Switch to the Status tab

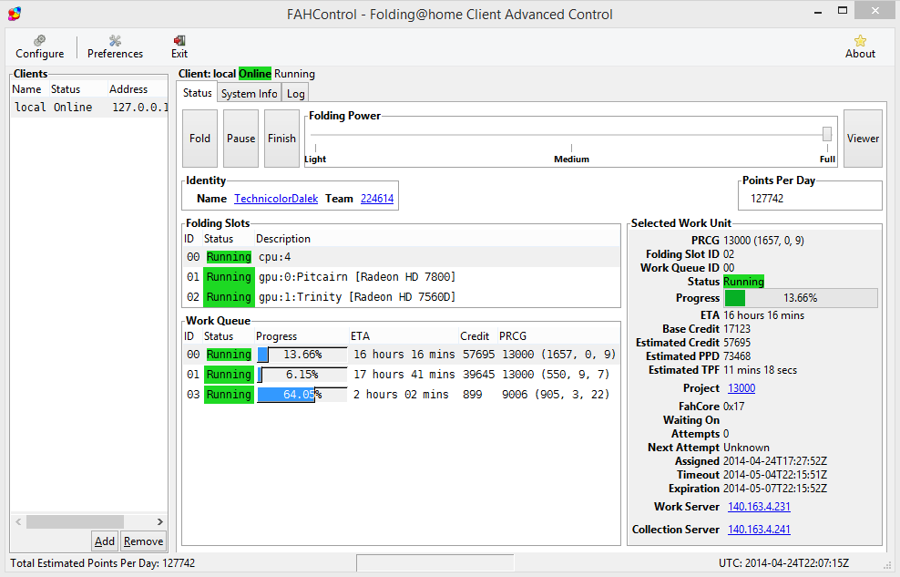coord(198,92)
